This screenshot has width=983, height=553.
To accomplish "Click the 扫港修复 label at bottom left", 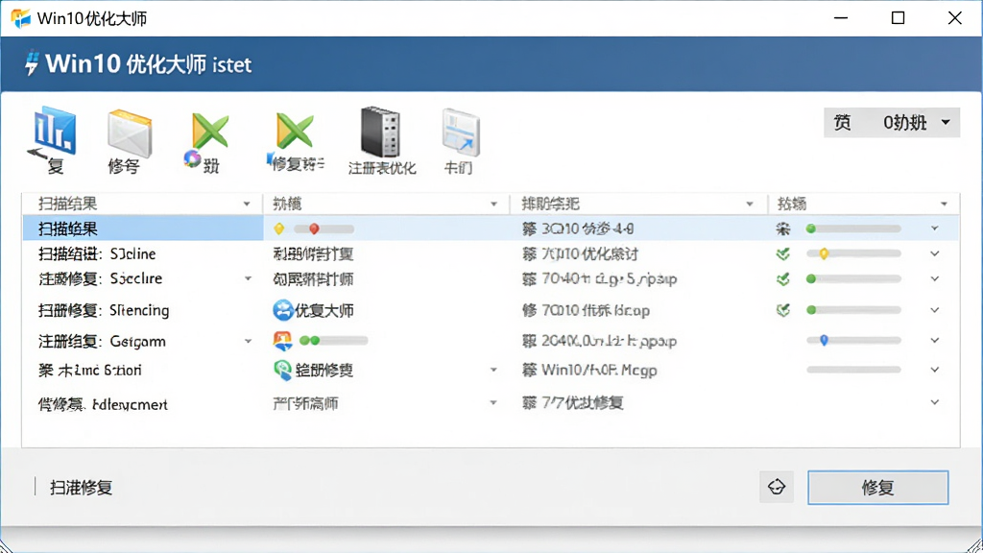I will click(81, 487).
